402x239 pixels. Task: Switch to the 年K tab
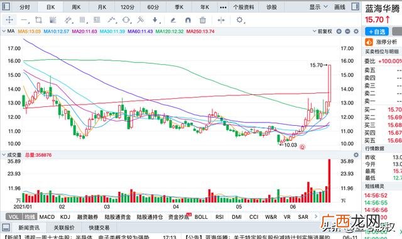tap(205, 7)
